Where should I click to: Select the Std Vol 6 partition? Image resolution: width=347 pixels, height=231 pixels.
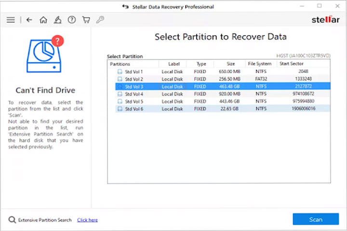coord(223,109)
